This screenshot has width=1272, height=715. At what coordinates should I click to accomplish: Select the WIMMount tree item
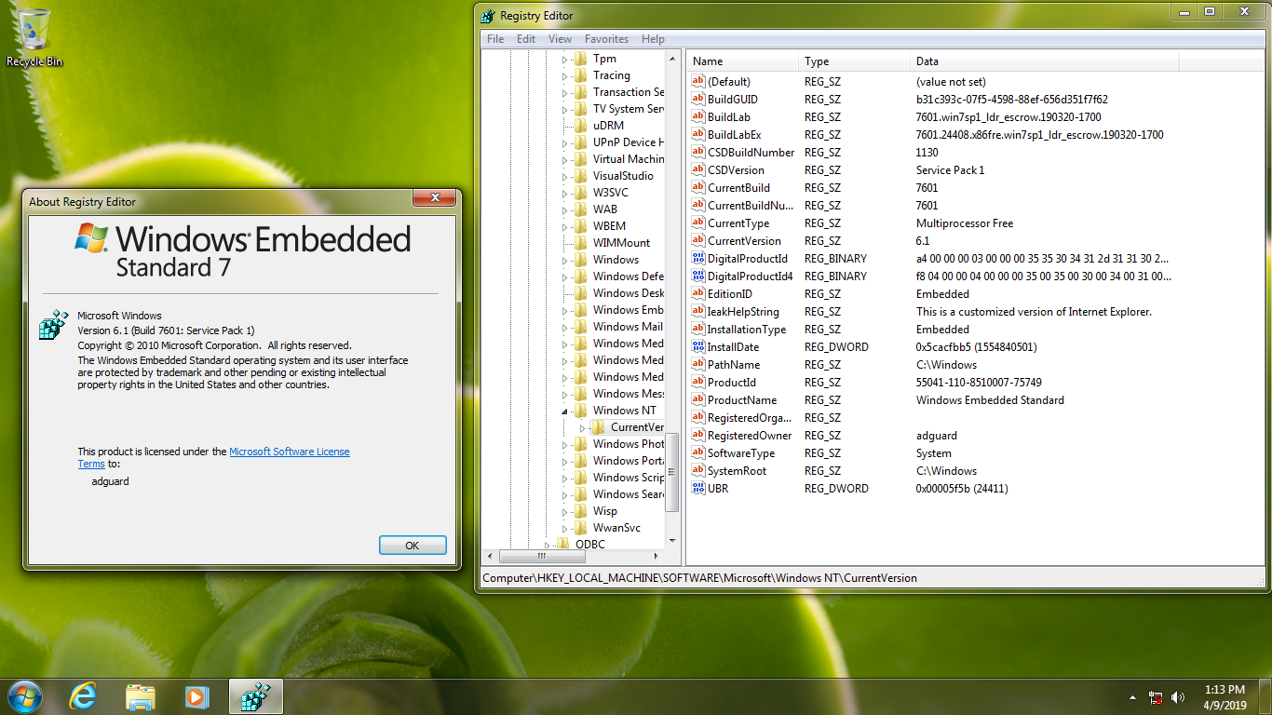pyautogui.click(x=621, y=243)
